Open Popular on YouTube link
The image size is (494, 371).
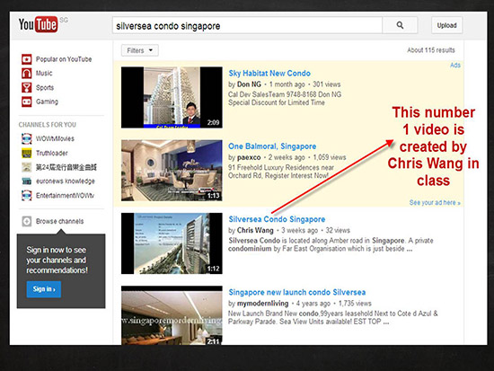[x=64, y=59]
